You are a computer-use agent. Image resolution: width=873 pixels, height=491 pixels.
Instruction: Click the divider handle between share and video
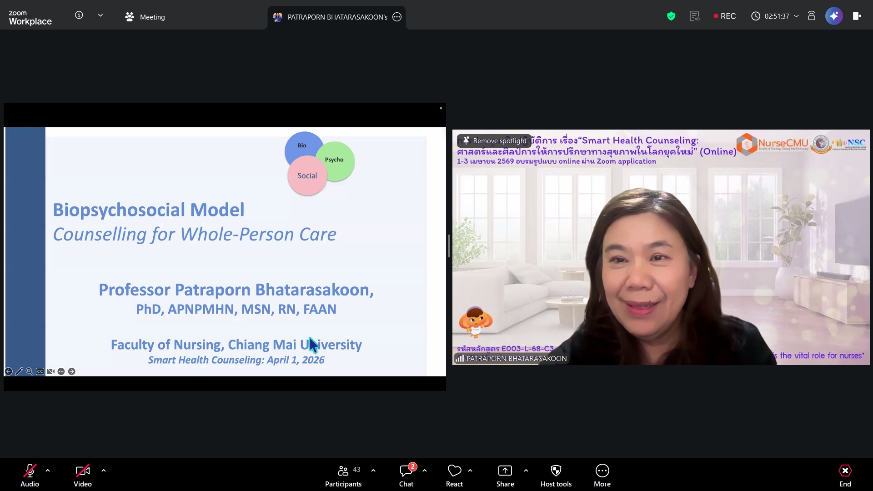click(449, 246)
